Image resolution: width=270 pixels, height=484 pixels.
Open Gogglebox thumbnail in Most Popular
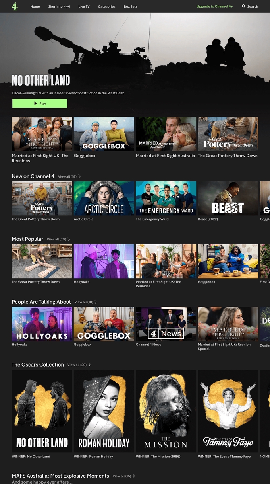point(228,262)
